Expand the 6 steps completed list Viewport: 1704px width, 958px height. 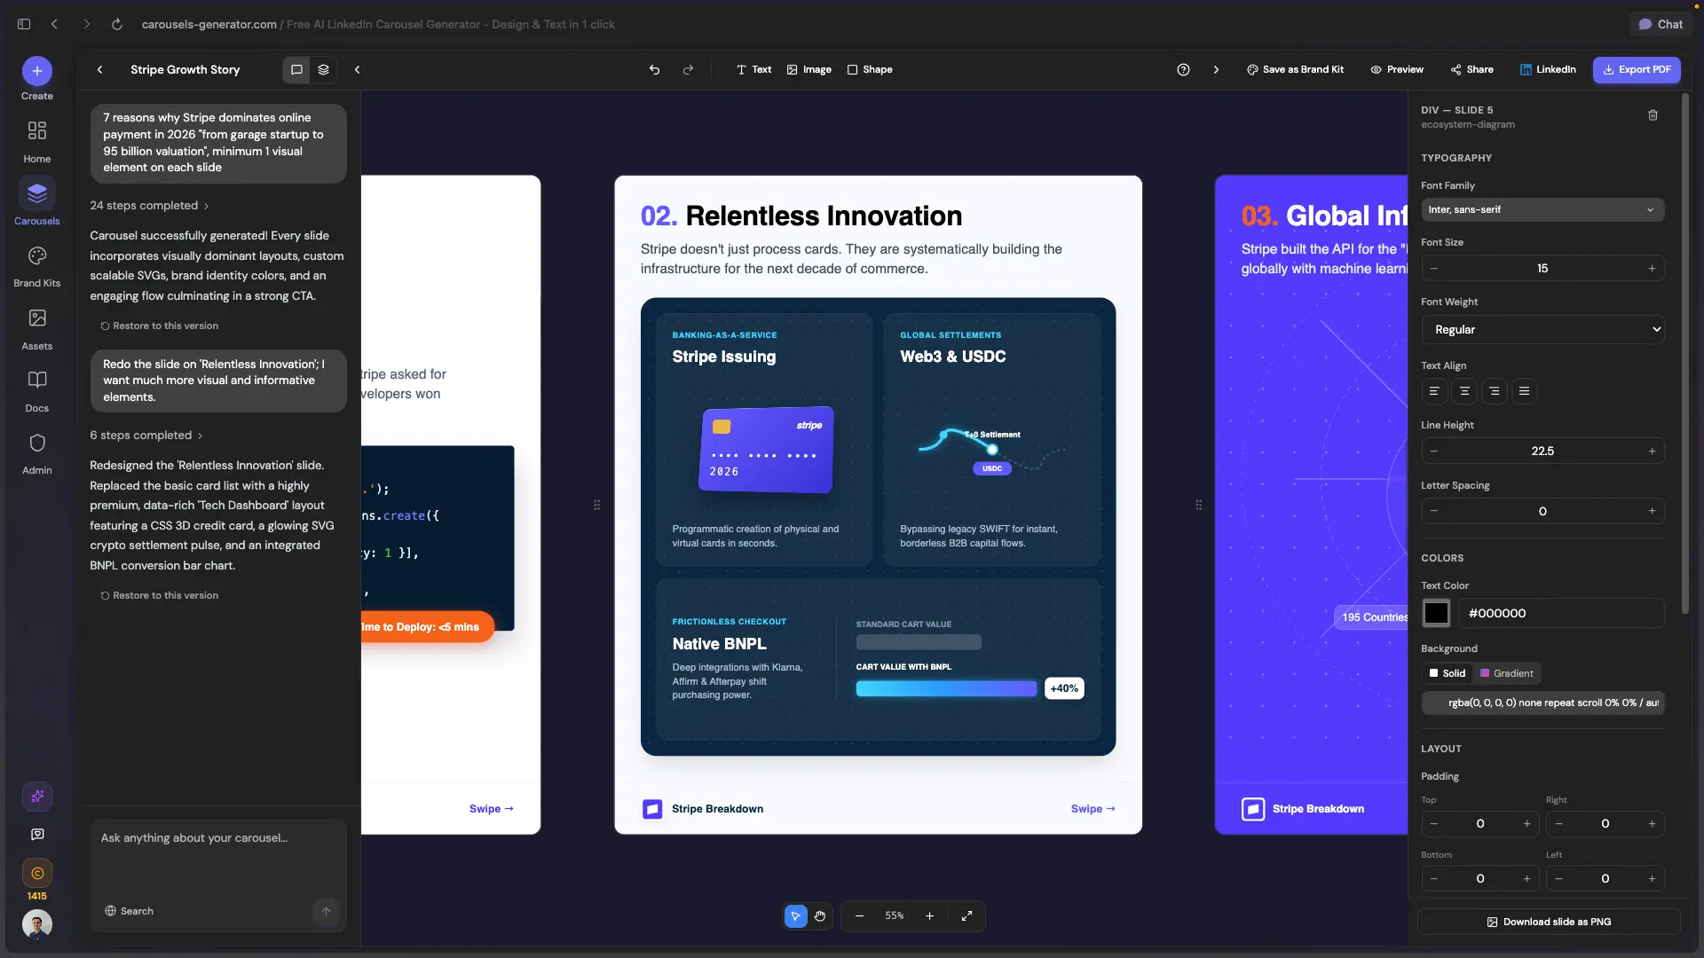146,436
